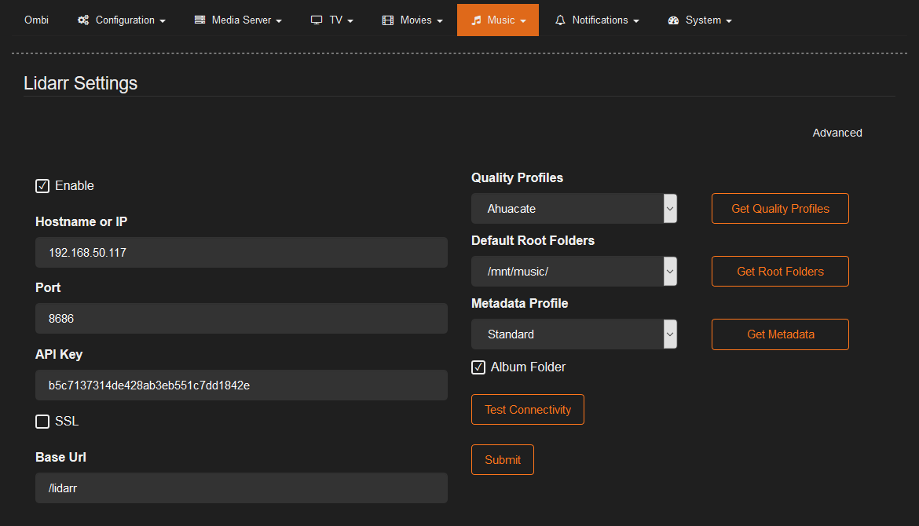Click the Notifications bell icon
The width and height of the screenshot is (919, 526).
560,20
